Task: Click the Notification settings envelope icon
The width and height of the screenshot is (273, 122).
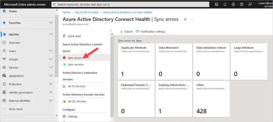Action: click(138, 31)
